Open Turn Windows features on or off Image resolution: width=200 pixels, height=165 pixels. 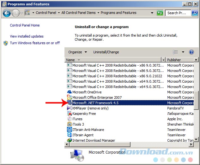click(35, 43)
